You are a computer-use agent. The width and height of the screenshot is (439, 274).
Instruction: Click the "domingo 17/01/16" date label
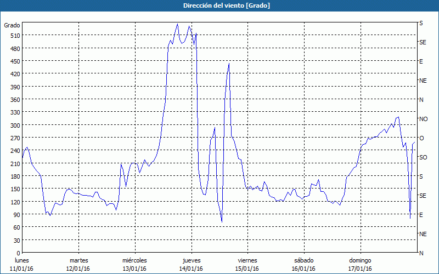[360, 264]
